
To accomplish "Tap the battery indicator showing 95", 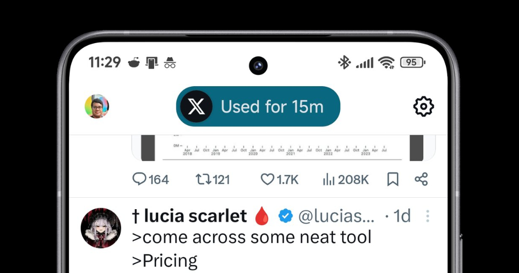I will pyautogui.click(x=413, y=62).
